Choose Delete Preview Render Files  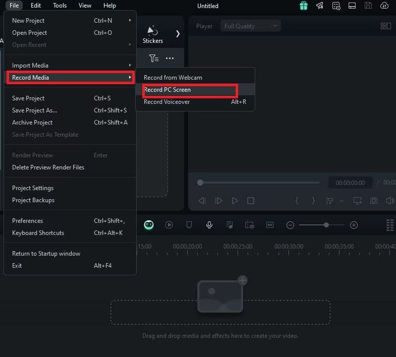70,167
